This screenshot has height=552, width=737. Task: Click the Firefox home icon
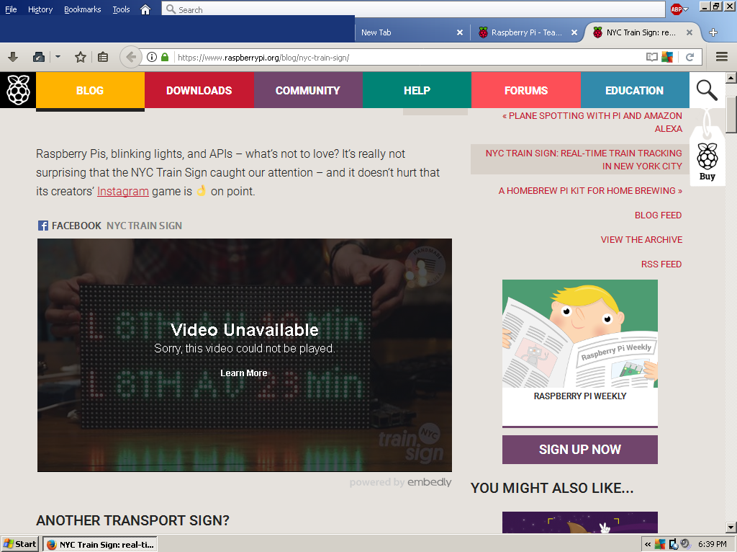pyautogui.click(x=145, y=9)
